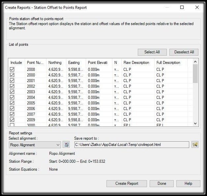207x196 pixels.
Task: Click Full Description CL P in row 2005
Action: 160,103
